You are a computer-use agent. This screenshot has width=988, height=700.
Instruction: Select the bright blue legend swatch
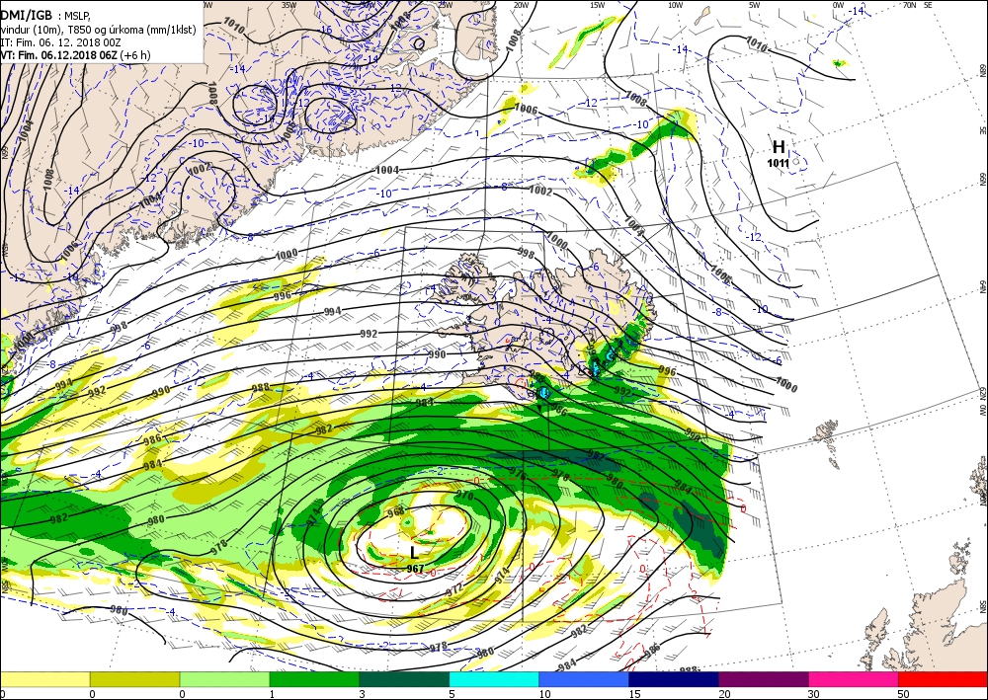tap(584, 679)
